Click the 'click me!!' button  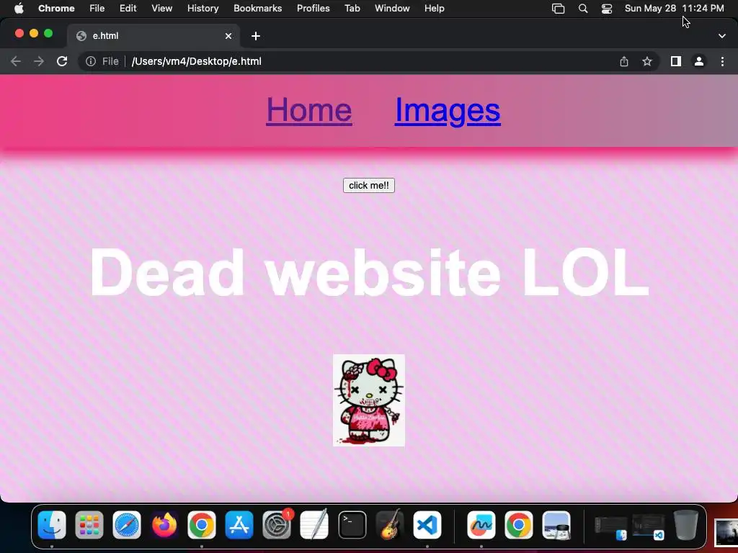(x=368, y=185)
